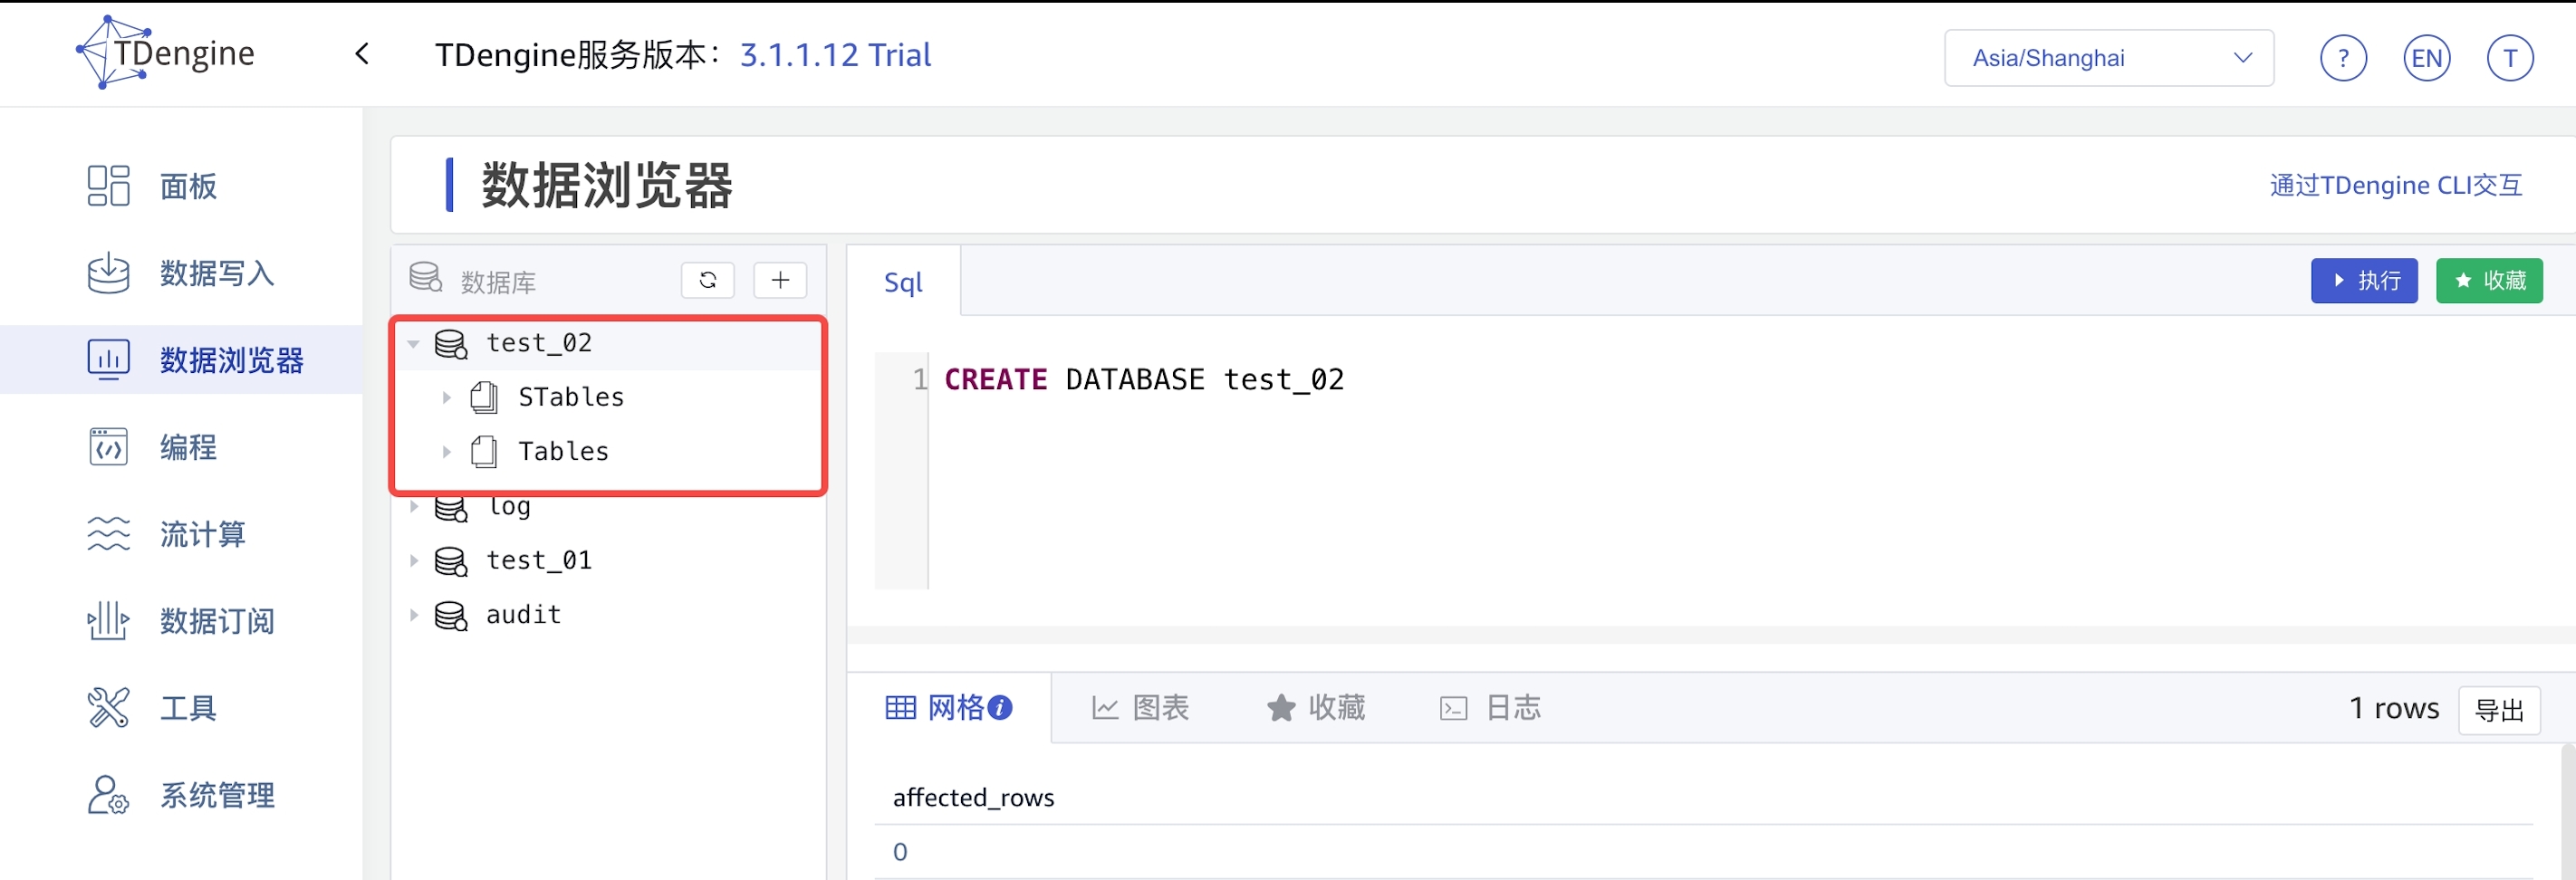Image resolution: width=2576 pixels, height=880 pixels.
Task: Switch to the 图表 chart tab
Action: point(1140,708)
